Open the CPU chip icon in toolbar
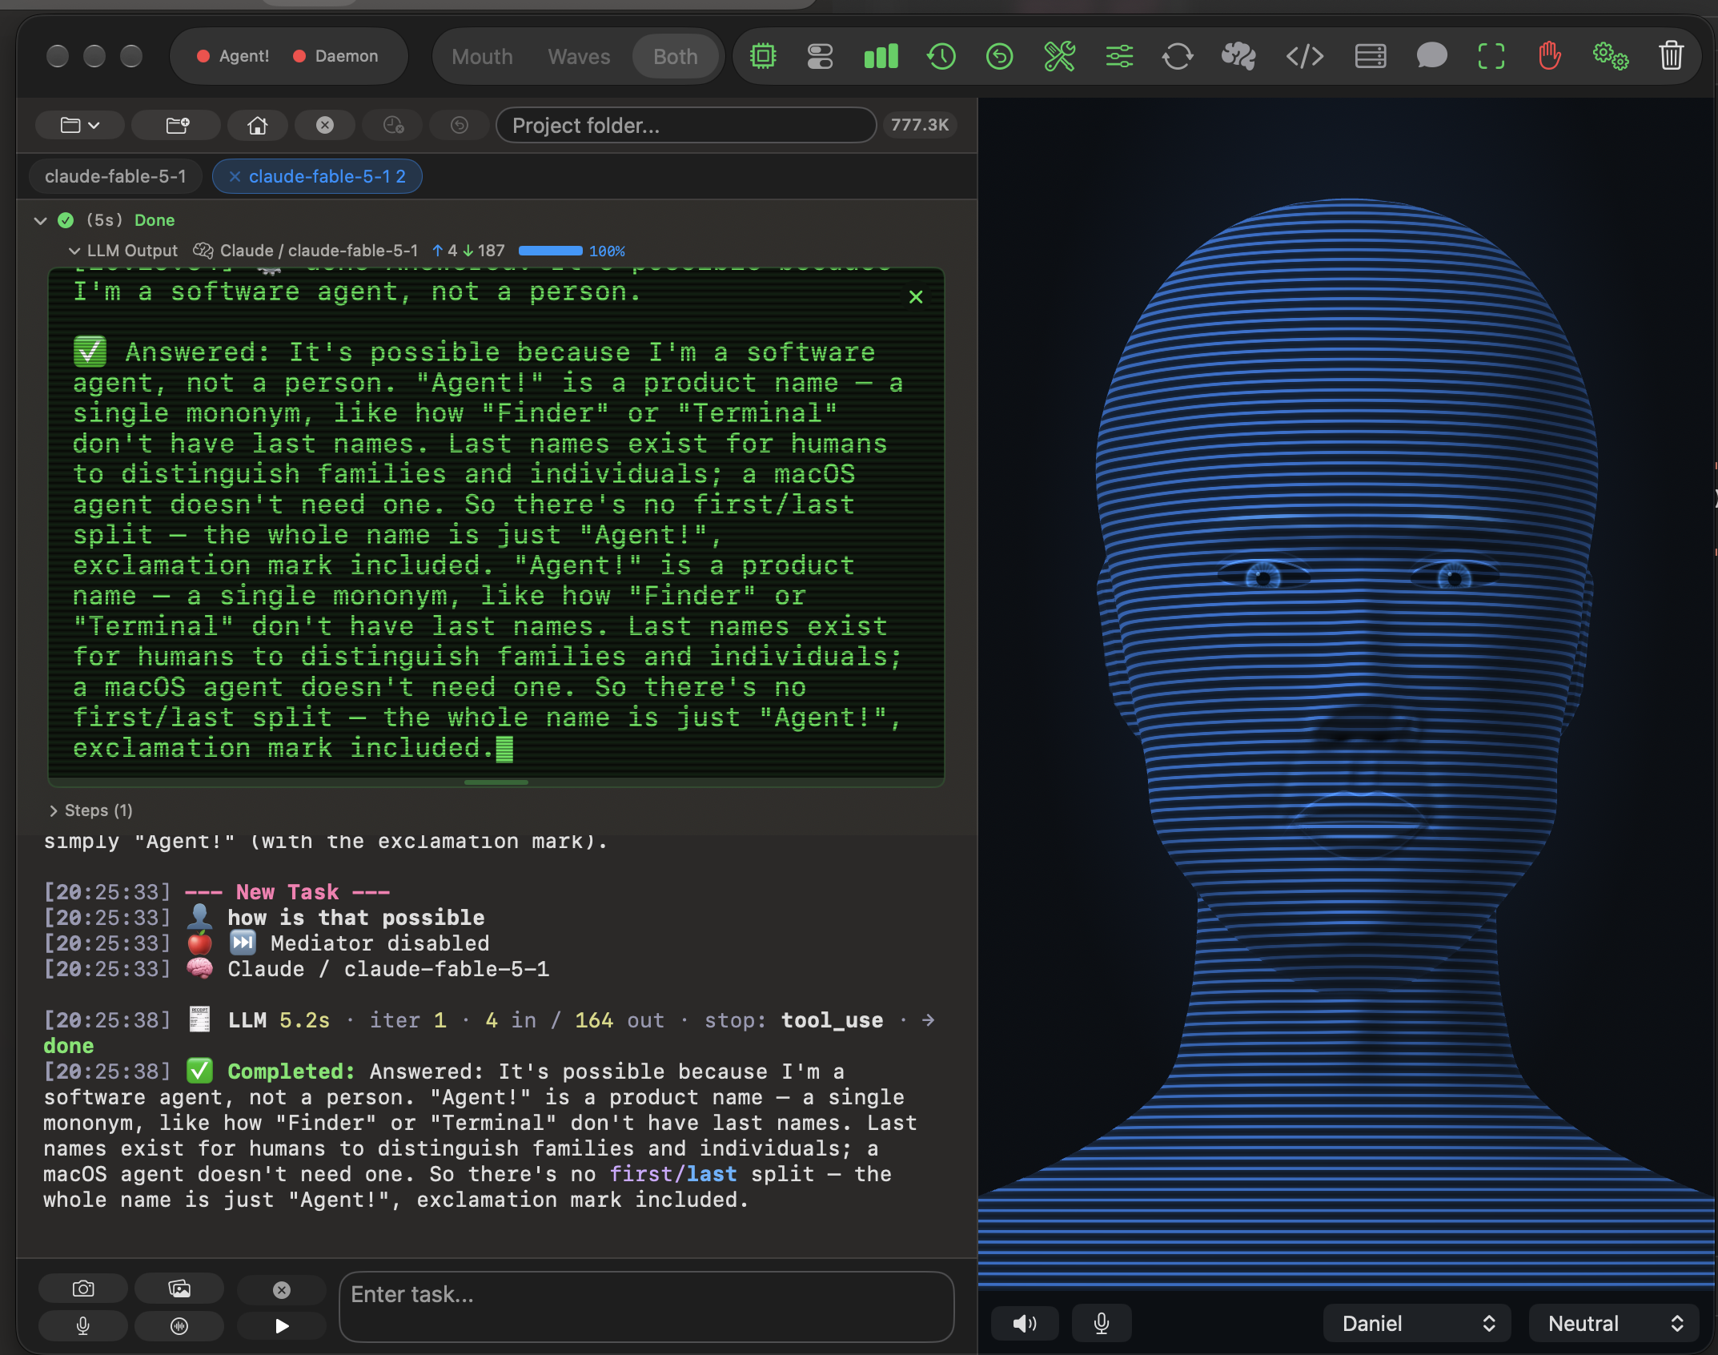Image resolution: width=1718 pixels, height=1355 pixels. tap(763, 56)
